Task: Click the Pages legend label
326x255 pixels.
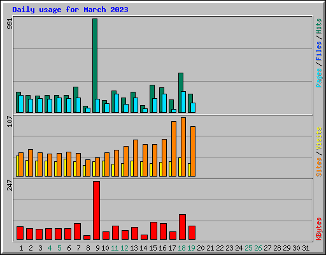Action: click(318, 78)
